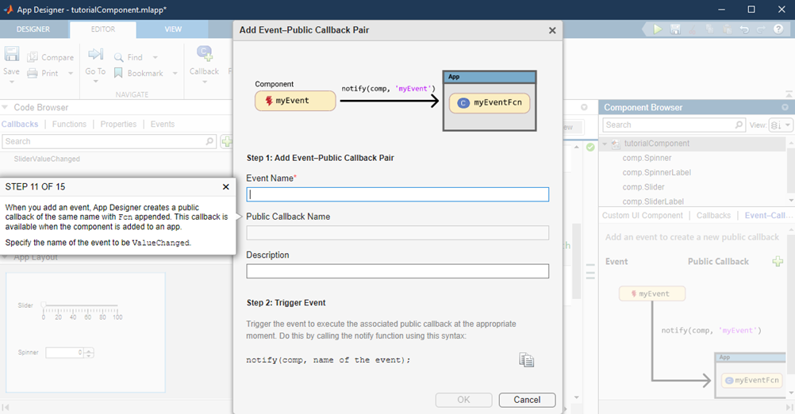Switch to the VIEW tab
Screen dimensions: 795x414
pyautogui.click(x=173, y=29)
